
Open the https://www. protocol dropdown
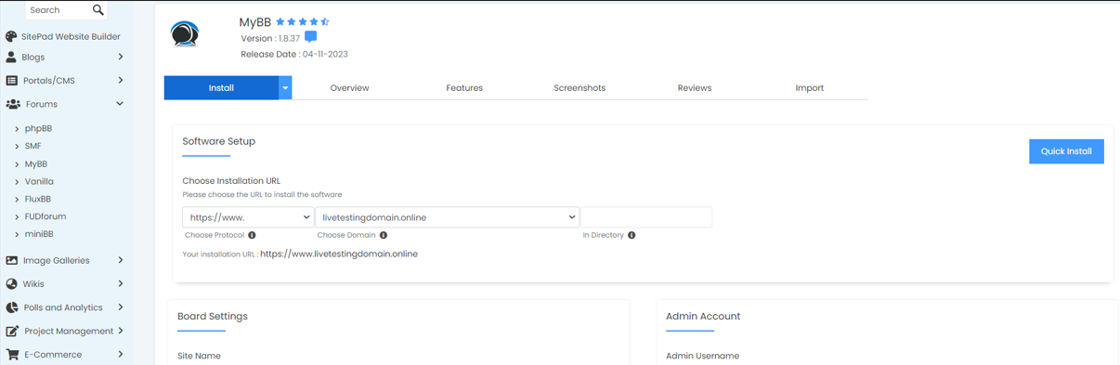(x=248, y=217)
